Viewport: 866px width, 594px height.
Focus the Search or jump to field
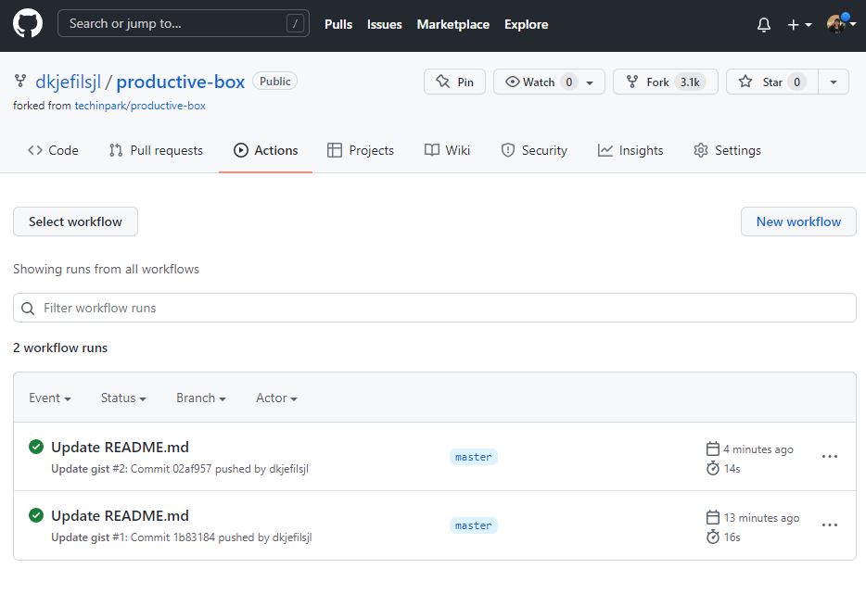183,23
